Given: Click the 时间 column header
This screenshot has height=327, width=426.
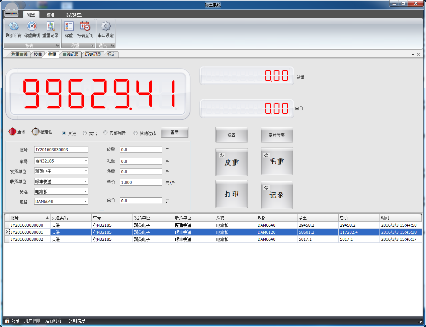Looking at the screenshot, I should tap(401, 218).
